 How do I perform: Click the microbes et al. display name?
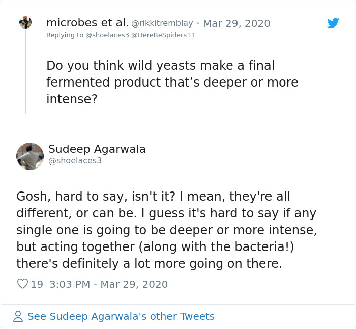[x=87, y=23]
